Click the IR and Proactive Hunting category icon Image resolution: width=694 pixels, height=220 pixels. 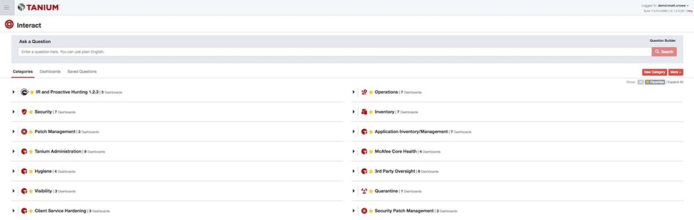pos(24,92)
